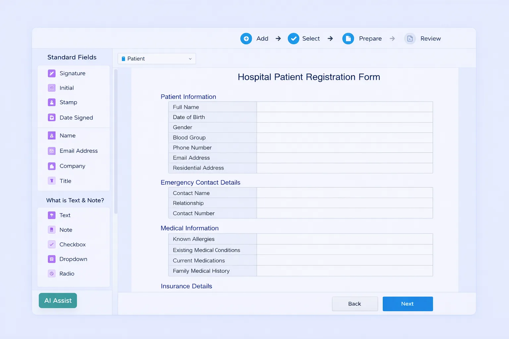Click the Medical Information section heading

(190, 228)
